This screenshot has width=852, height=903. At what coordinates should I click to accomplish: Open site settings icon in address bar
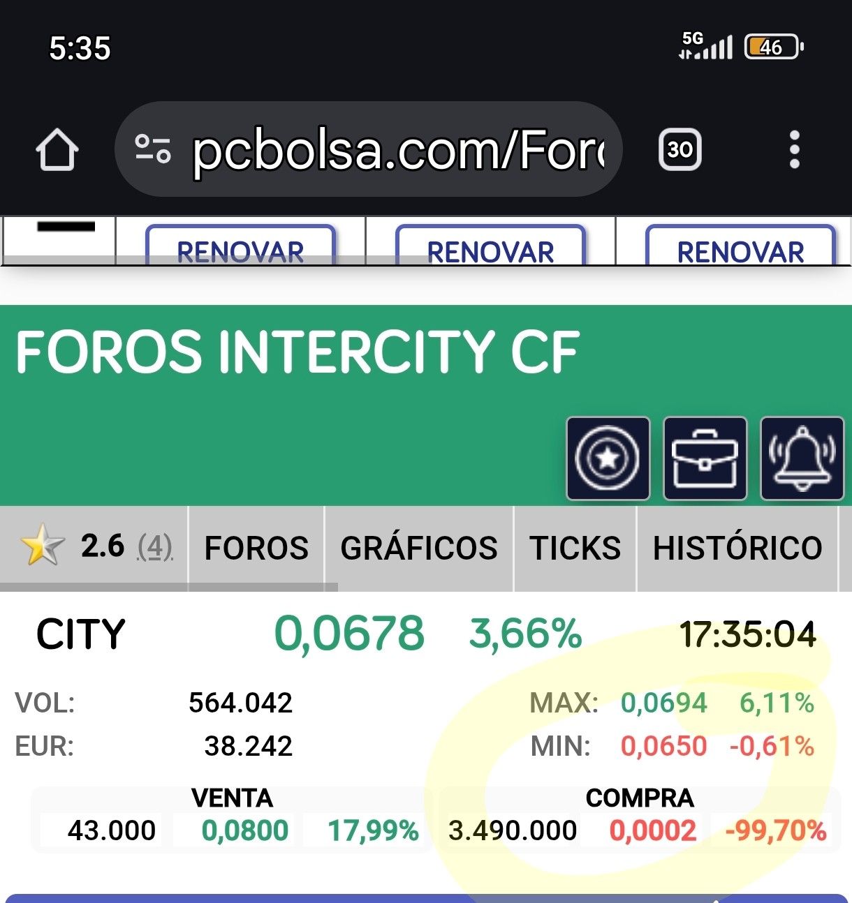[153, 149]
